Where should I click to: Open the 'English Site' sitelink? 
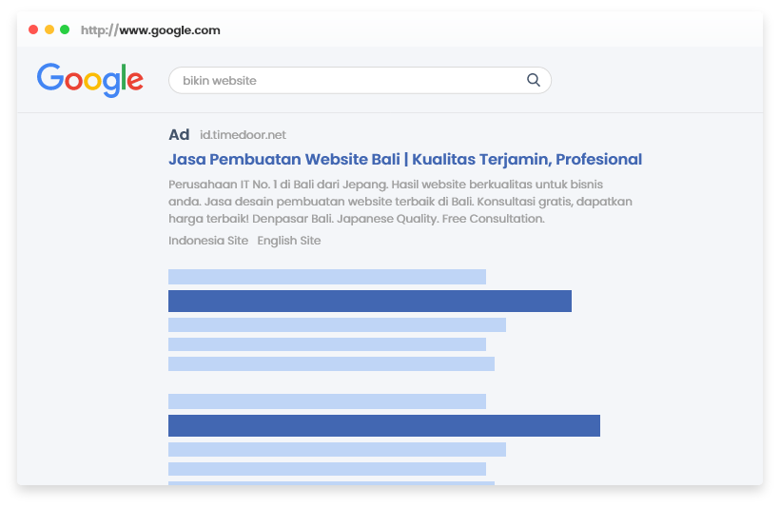pos(289,241)
